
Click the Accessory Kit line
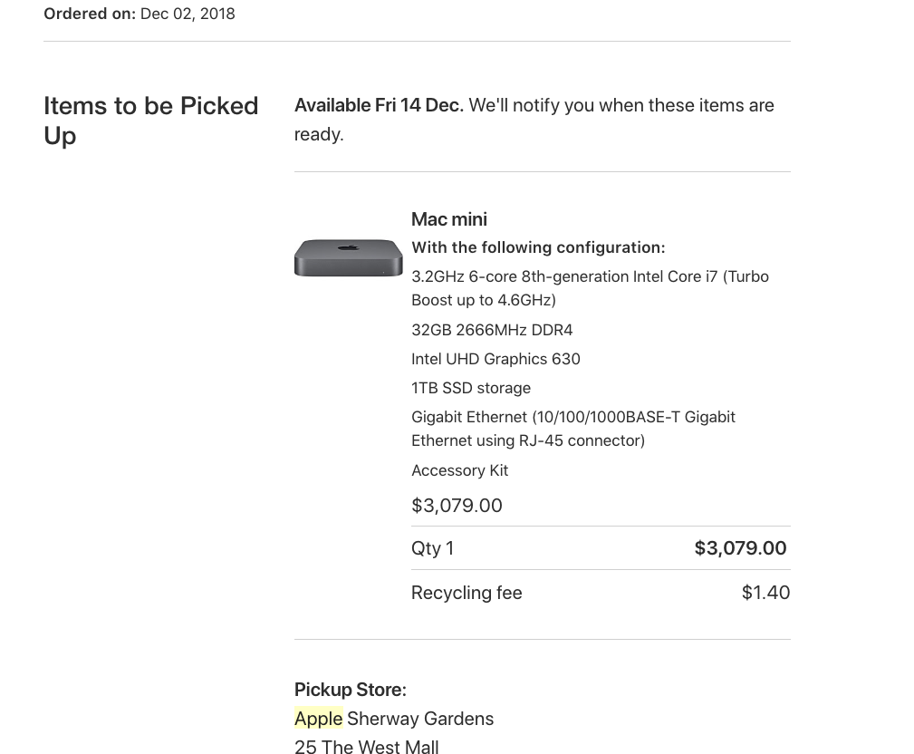tap(460, 470)
